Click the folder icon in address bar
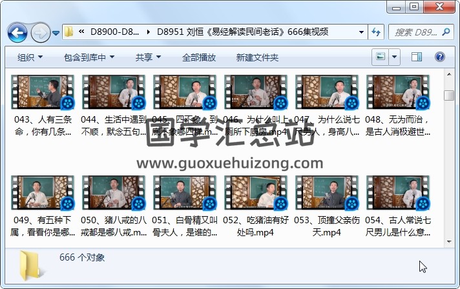This screenshot has width=460, height=289. [x=68, y=32]
